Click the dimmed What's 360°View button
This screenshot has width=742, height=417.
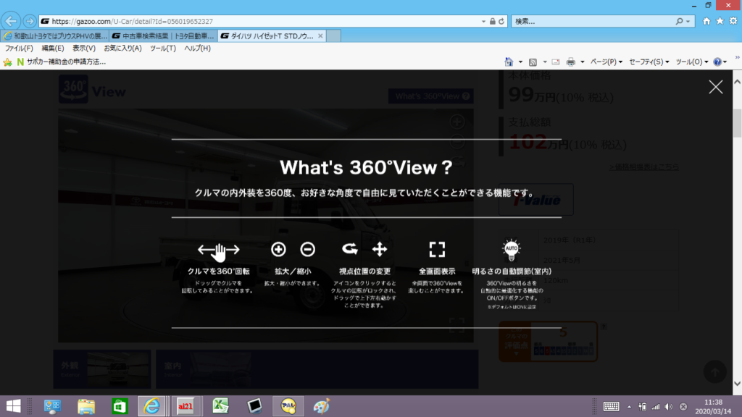[431, 96]
